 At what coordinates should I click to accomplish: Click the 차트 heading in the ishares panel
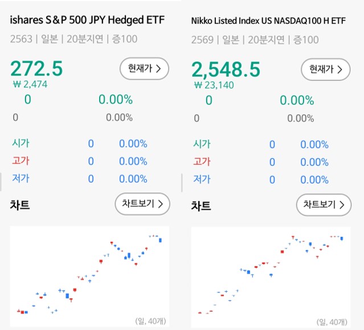pos(20,205)
